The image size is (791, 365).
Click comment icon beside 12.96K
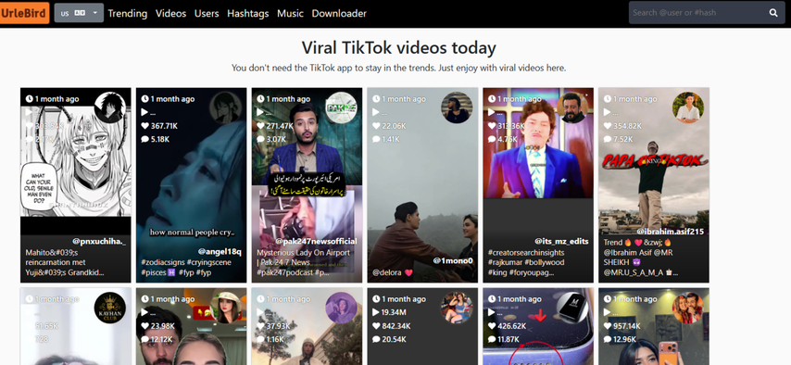point(608,339)
